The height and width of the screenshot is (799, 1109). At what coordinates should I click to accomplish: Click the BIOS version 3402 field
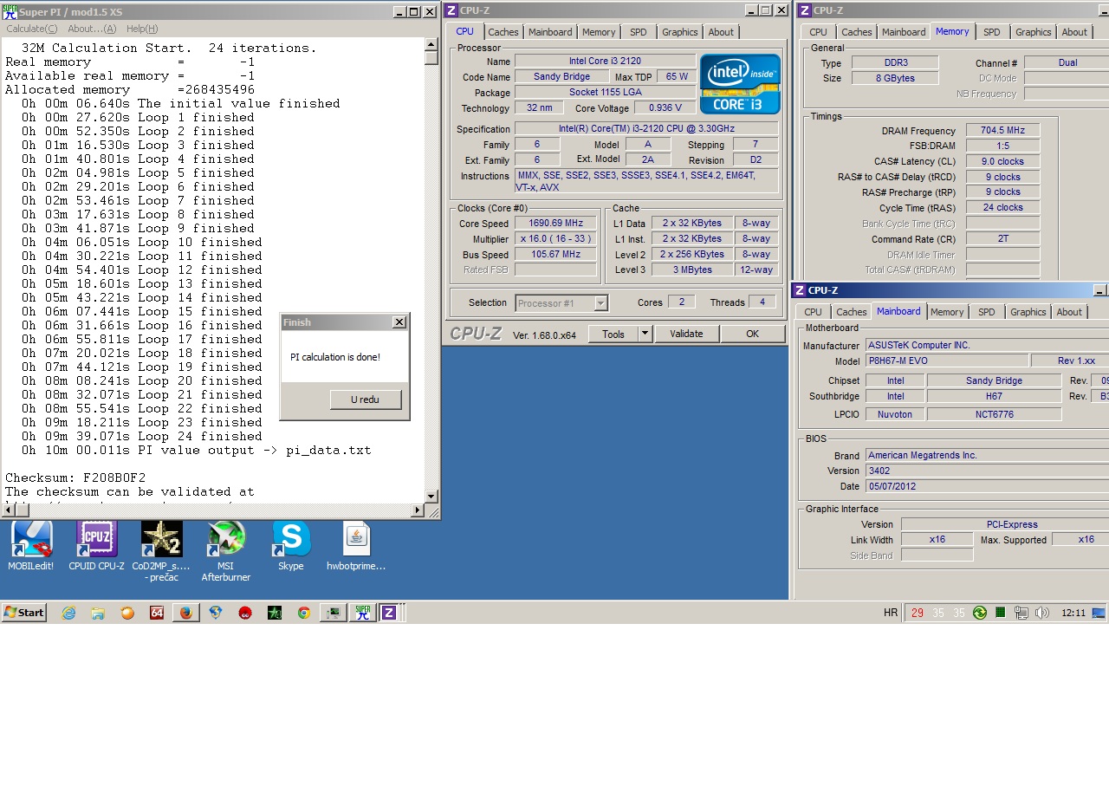point(987,471)
